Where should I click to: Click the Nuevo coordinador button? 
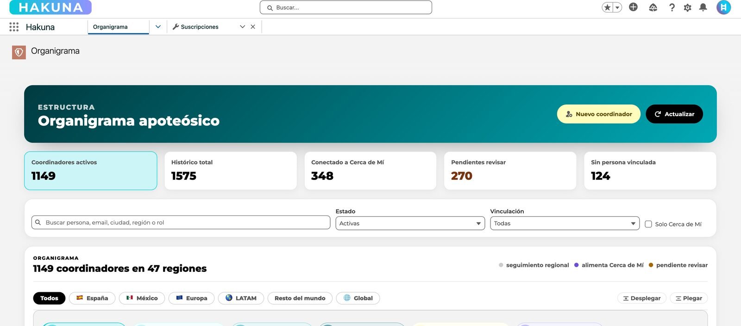tap(598, 114)
